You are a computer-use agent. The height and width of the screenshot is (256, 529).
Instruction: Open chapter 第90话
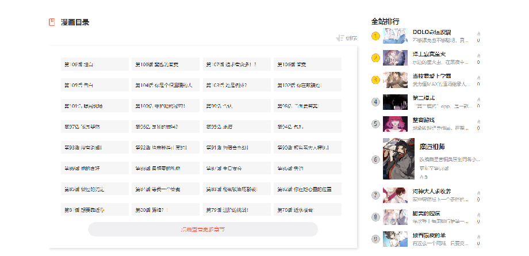click(308, 147)
